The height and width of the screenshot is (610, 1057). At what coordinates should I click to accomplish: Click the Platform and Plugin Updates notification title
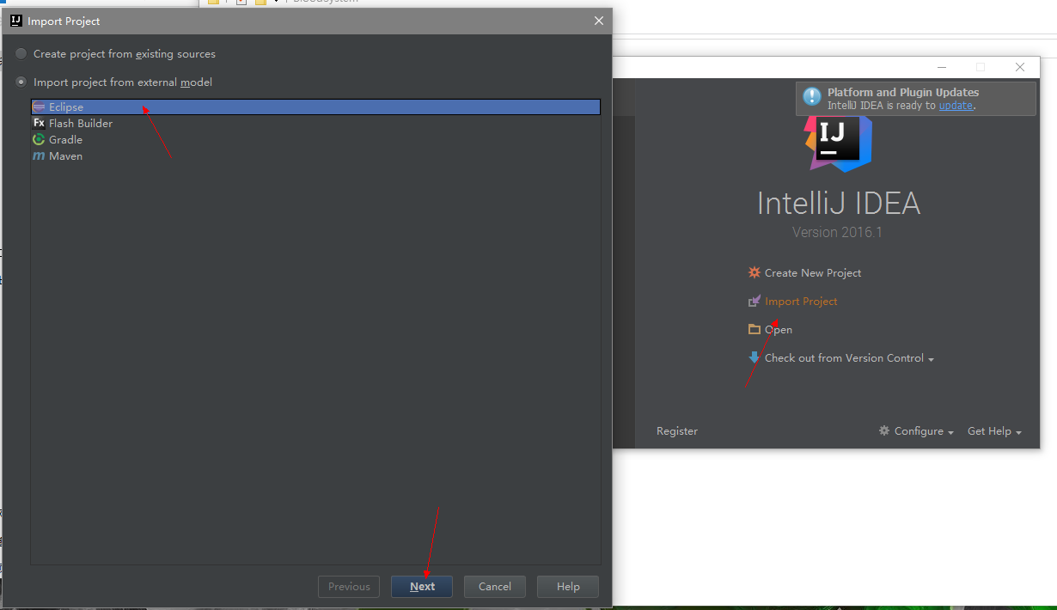tap(903, 93)
